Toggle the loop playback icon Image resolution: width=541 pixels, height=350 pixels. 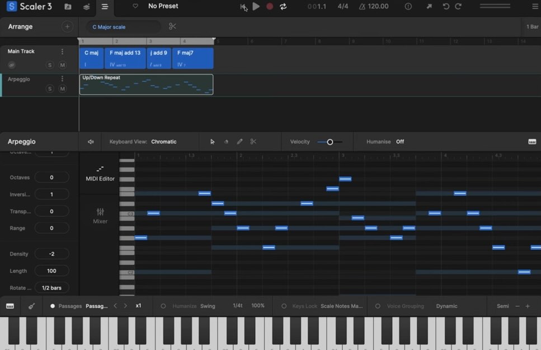283,7
